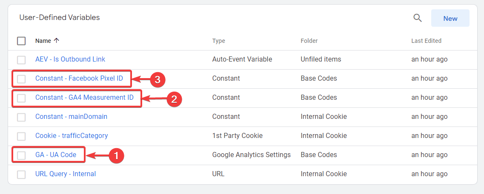
Task: Click the New variable button
Action: click(450, 18)
